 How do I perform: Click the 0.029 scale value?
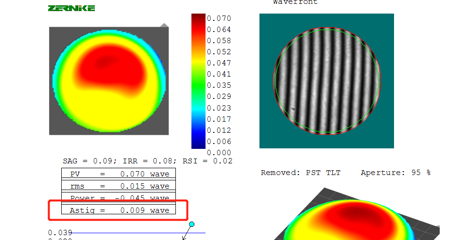pyautogui.click(x=219, y=96)
